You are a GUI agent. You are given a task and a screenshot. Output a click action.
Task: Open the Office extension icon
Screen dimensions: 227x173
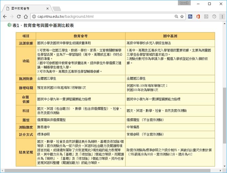coord(198,16)
